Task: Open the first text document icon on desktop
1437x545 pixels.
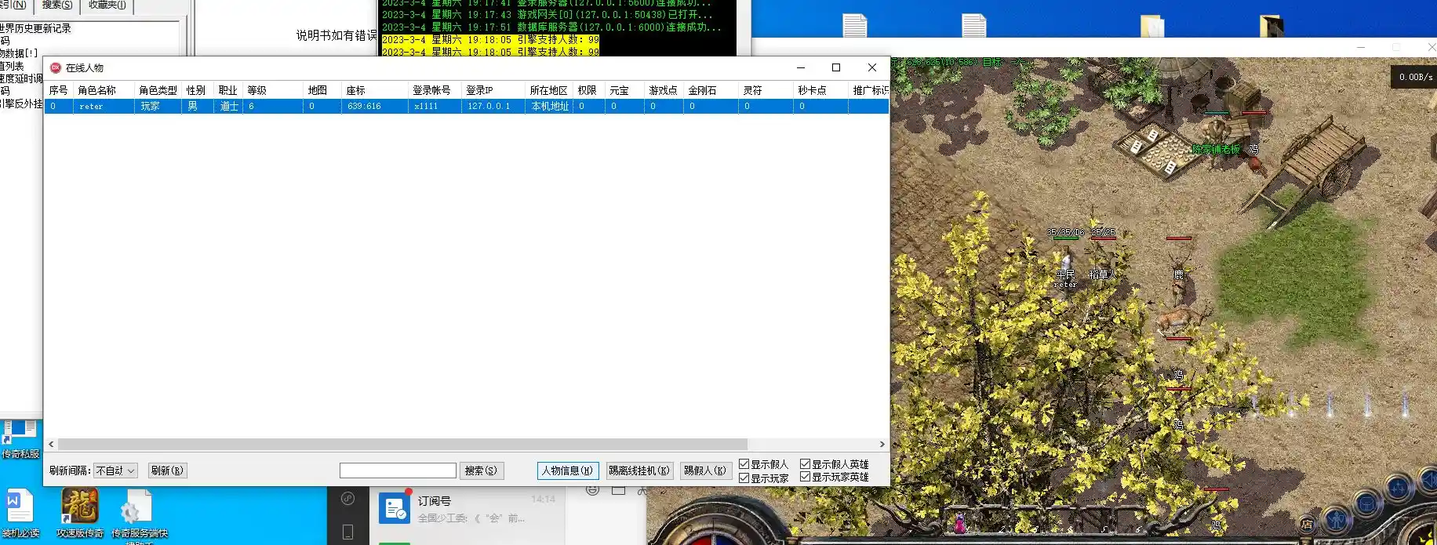Action: (x=854, y=25)
